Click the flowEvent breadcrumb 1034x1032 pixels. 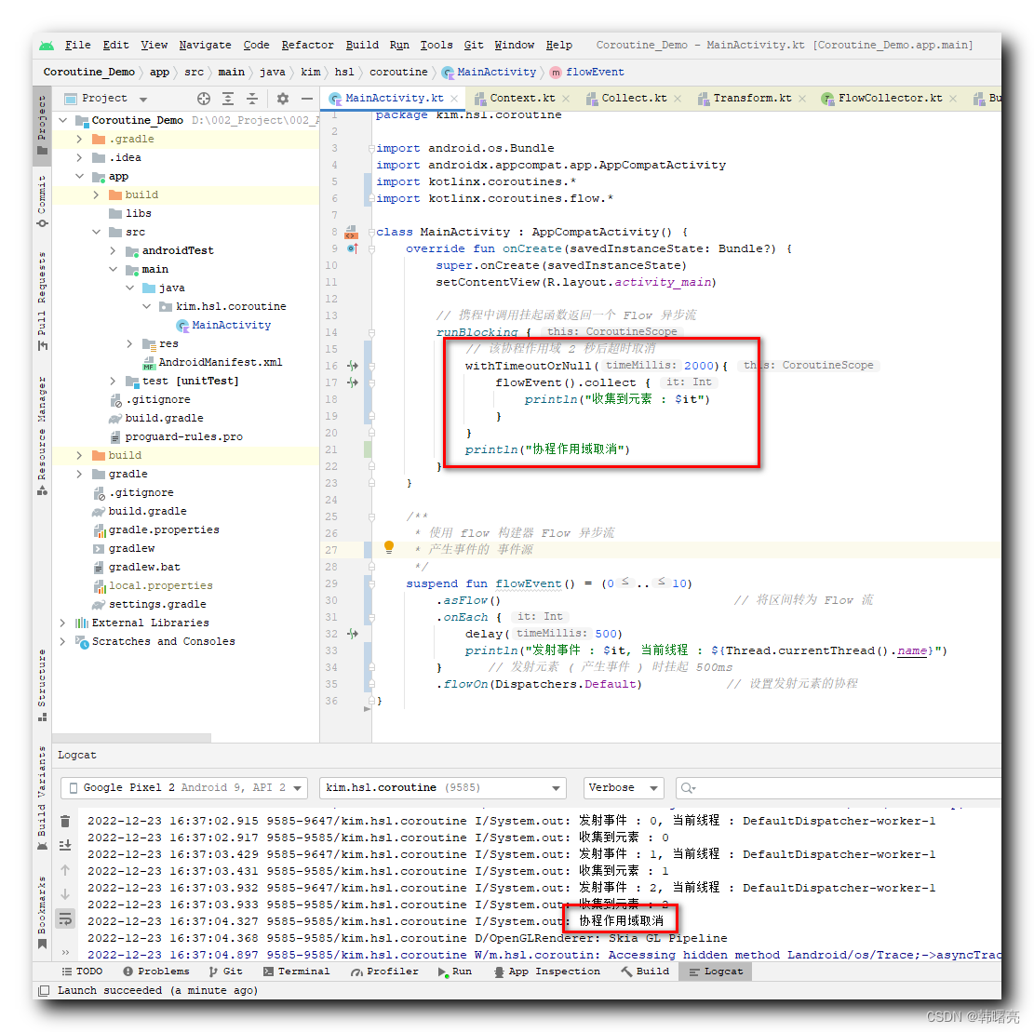pyautogui.click(x=587, y=72)
